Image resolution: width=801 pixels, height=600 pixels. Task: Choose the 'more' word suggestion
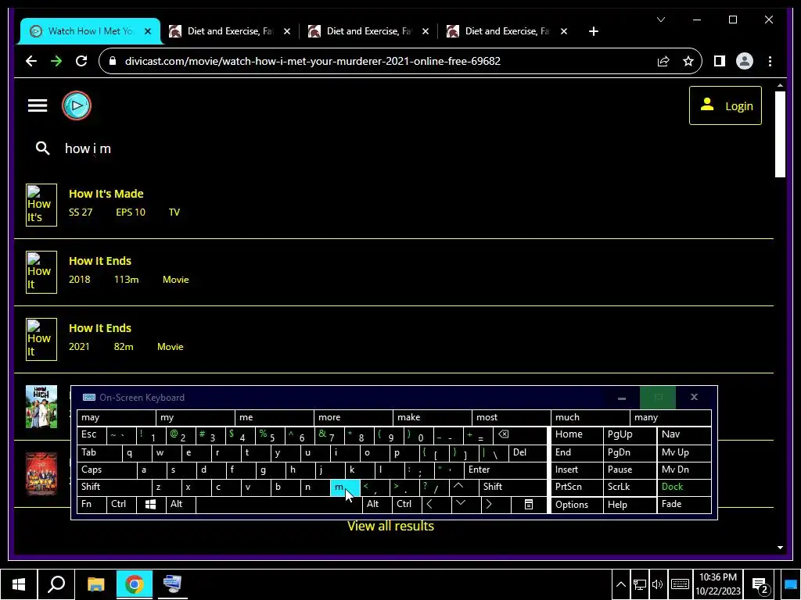point(353,417)
